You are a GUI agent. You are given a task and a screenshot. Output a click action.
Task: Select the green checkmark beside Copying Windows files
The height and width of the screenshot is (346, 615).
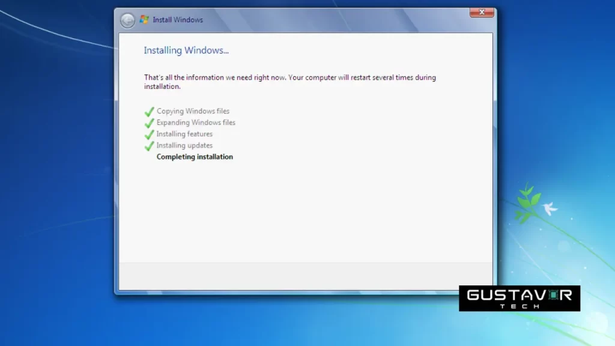148,111
